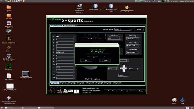The image size is (194, 109).
Task: Click the red file manager icon in top panel
Action: click(24, 1)
